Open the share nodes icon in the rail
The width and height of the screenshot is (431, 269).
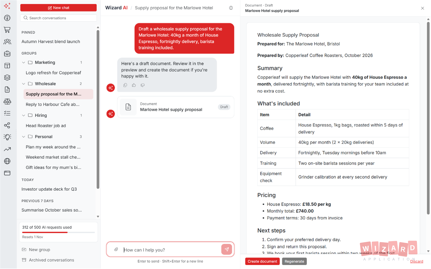pos(7,125)
